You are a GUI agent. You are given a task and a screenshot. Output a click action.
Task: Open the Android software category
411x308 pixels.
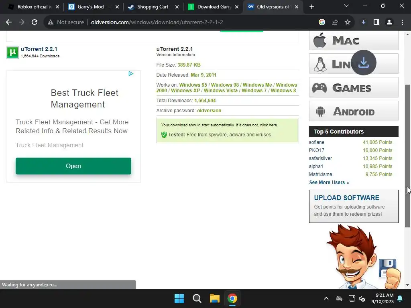354,111
